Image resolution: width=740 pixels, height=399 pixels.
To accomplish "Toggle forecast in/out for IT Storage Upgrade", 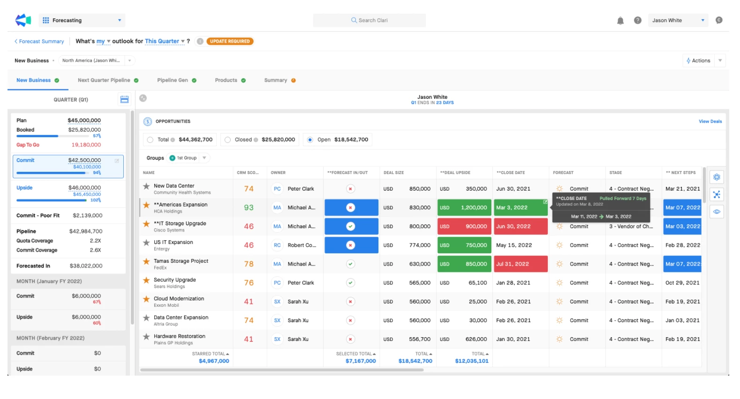I will point(350,226).
